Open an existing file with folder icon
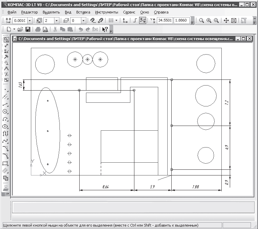This screenshot has height=229, width=258. tap(20, 29)
